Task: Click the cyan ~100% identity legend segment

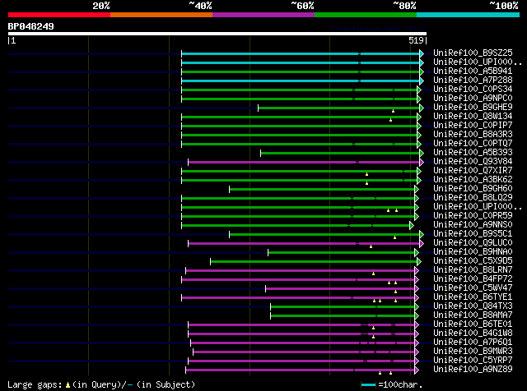Action: (x=469, y=15)
